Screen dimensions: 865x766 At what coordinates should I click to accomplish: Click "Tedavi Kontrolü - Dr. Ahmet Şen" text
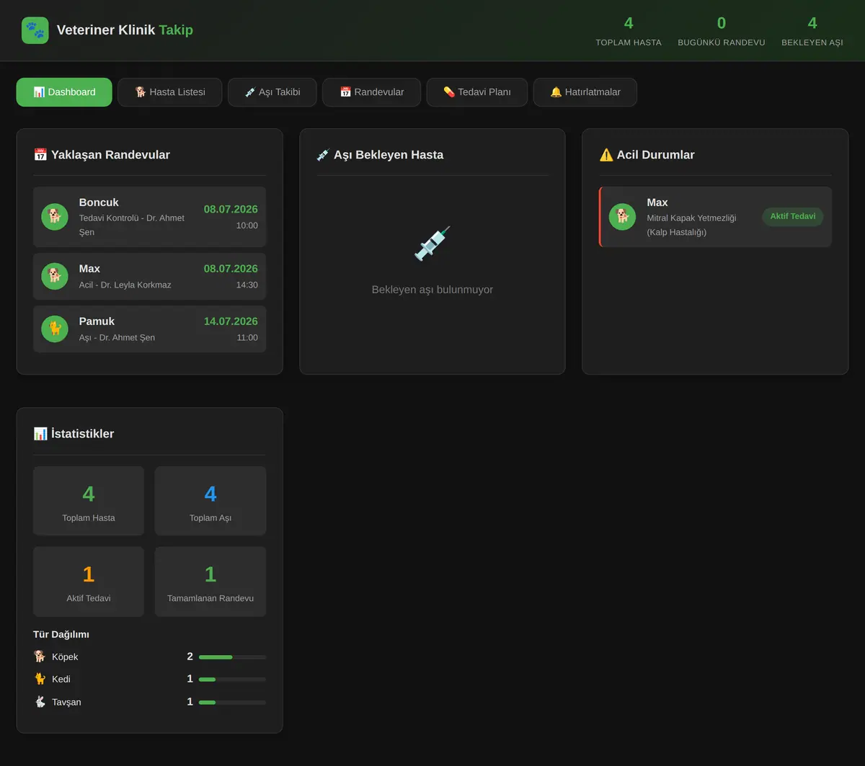tap(132, 225)
